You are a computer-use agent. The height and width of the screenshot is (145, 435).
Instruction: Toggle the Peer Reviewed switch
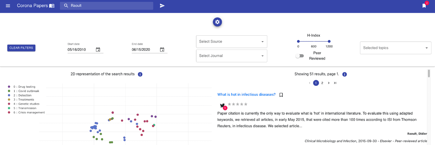coord(300,56)
